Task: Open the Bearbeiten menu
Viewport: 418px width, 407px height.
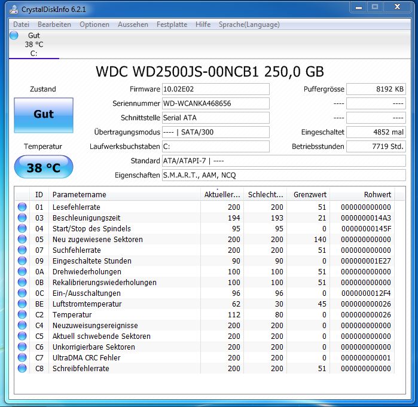Action: click(54, 25)
